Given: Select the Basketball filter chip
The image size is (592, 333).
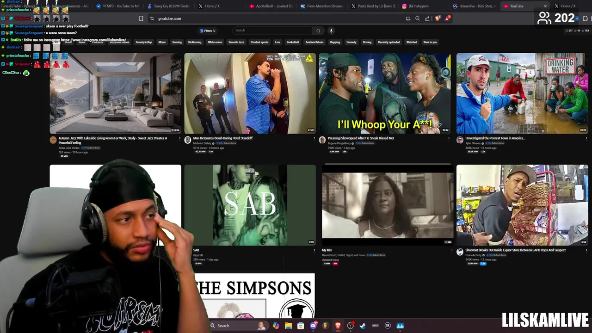Looking at the screenshot, I should point(293,42).
